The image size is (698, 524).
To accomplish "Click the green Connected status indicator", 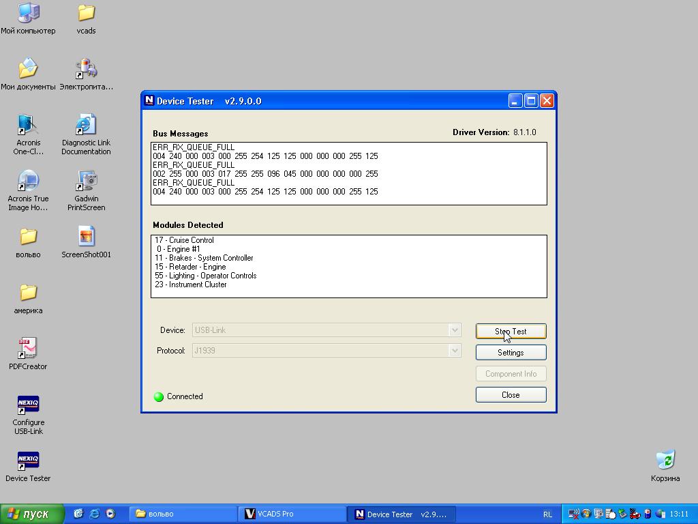I will (x=159, y=396).
